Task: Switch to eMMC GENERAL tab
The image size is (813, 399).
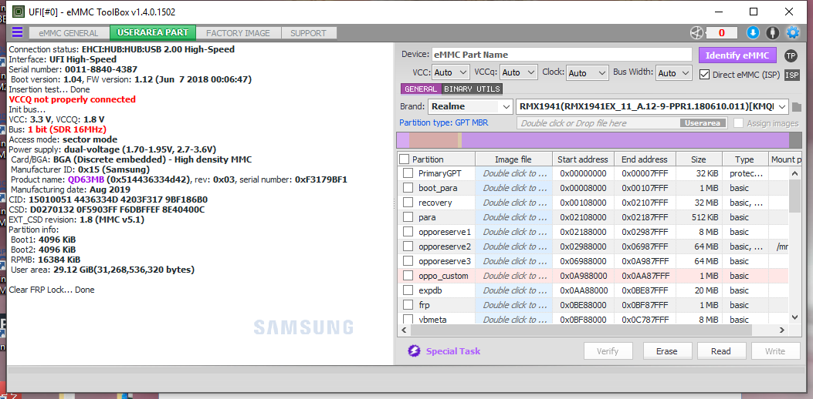Action: pos(69,33)
